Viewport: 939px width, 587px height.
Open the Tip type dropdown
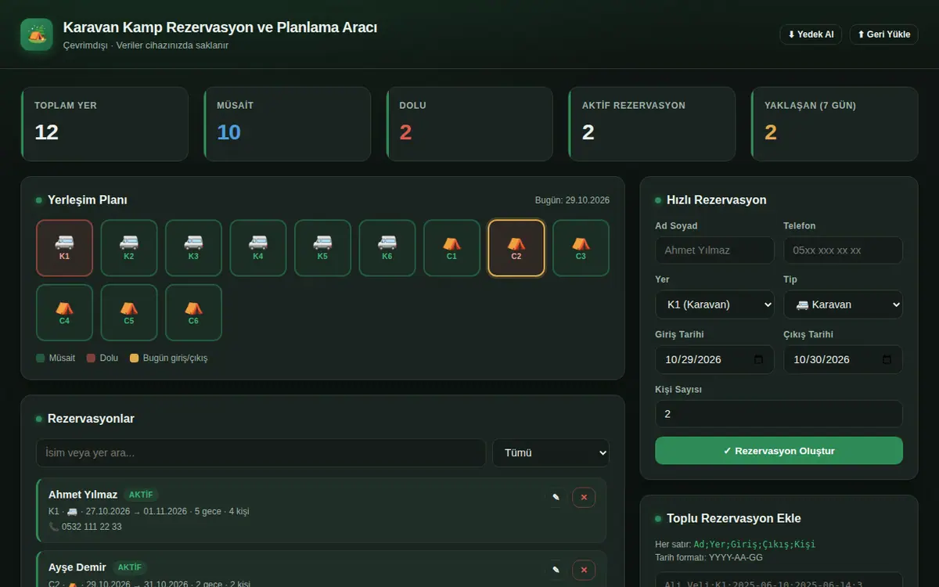point(843,304)
